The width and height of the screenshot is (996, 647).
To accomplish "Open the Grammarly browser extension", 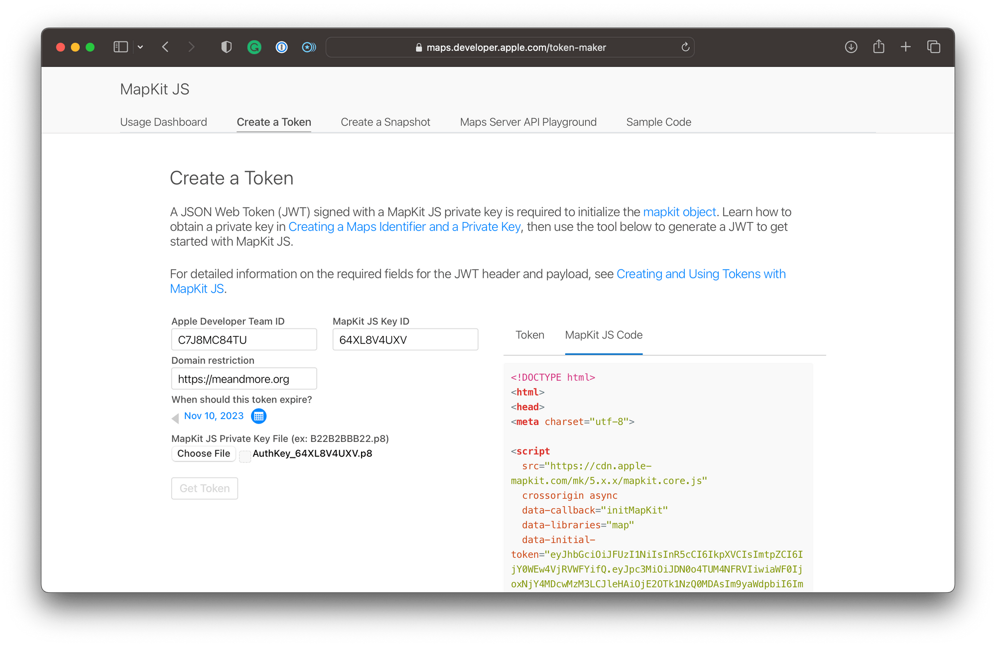I will pos(255,47).
